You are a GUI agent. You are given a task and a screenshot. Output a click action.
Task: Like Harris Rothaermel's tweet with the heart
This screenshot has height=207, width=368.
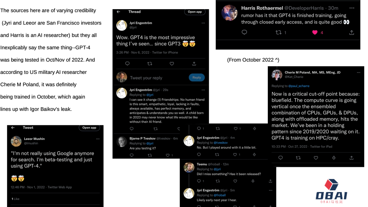[315, 32]
